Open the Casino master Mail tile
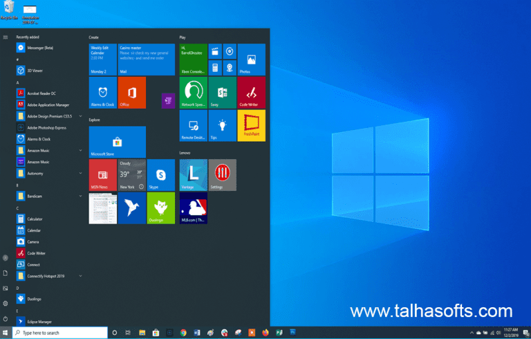The image size is (531, 339). 147,59
